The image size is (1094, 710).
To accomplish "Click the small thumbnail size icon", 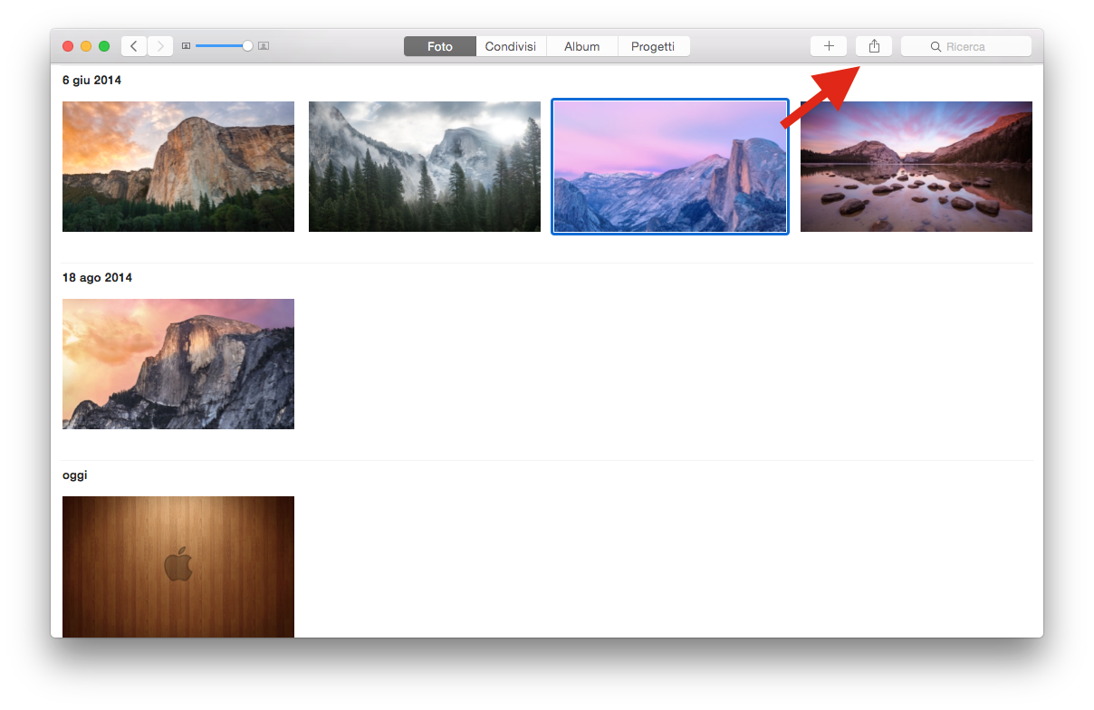I will point(186,46).
